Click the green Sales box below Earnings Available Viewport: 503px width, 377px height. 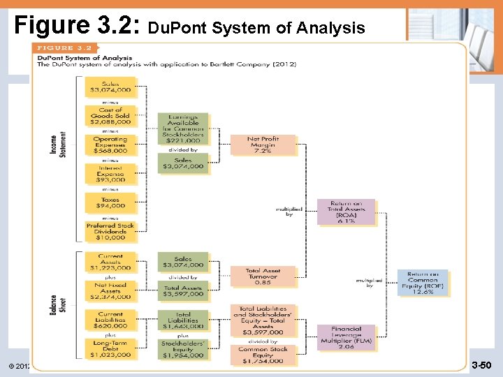[183, 163]
